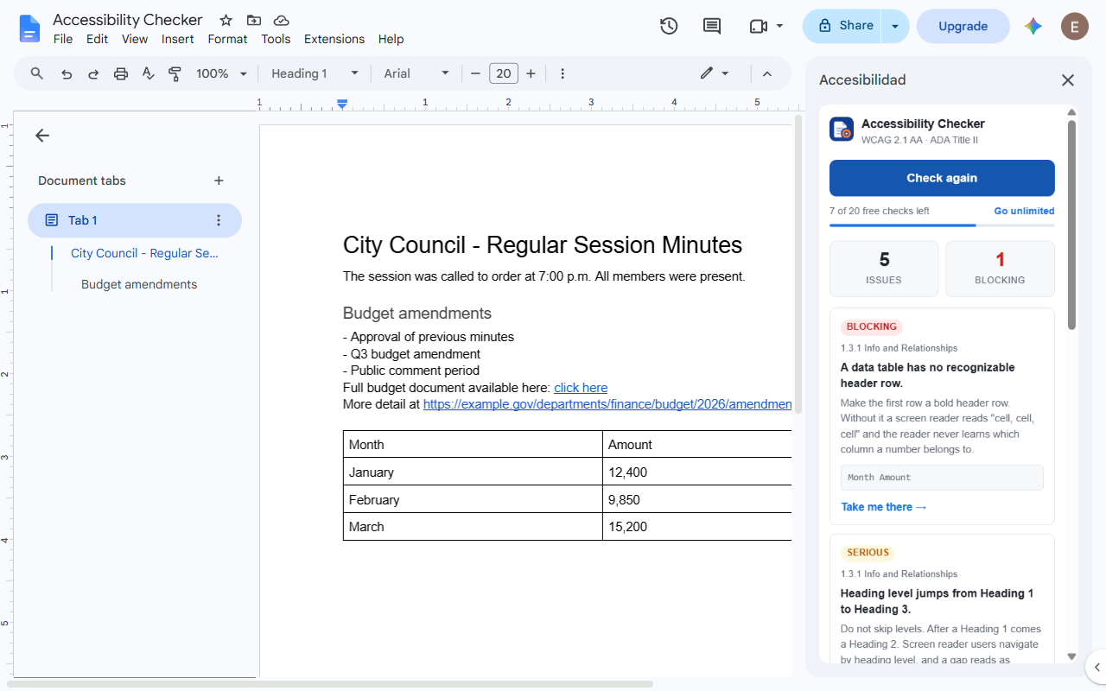Start a video call with camera icon
Viewport: 1106px width, 691px height.
(x=759, y=26)
